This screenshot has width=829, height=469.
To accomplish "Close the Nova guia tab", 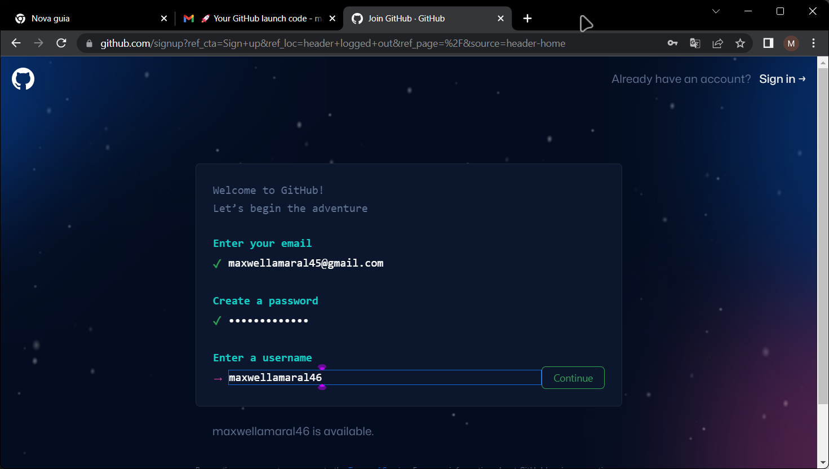I will coord(164,19).
